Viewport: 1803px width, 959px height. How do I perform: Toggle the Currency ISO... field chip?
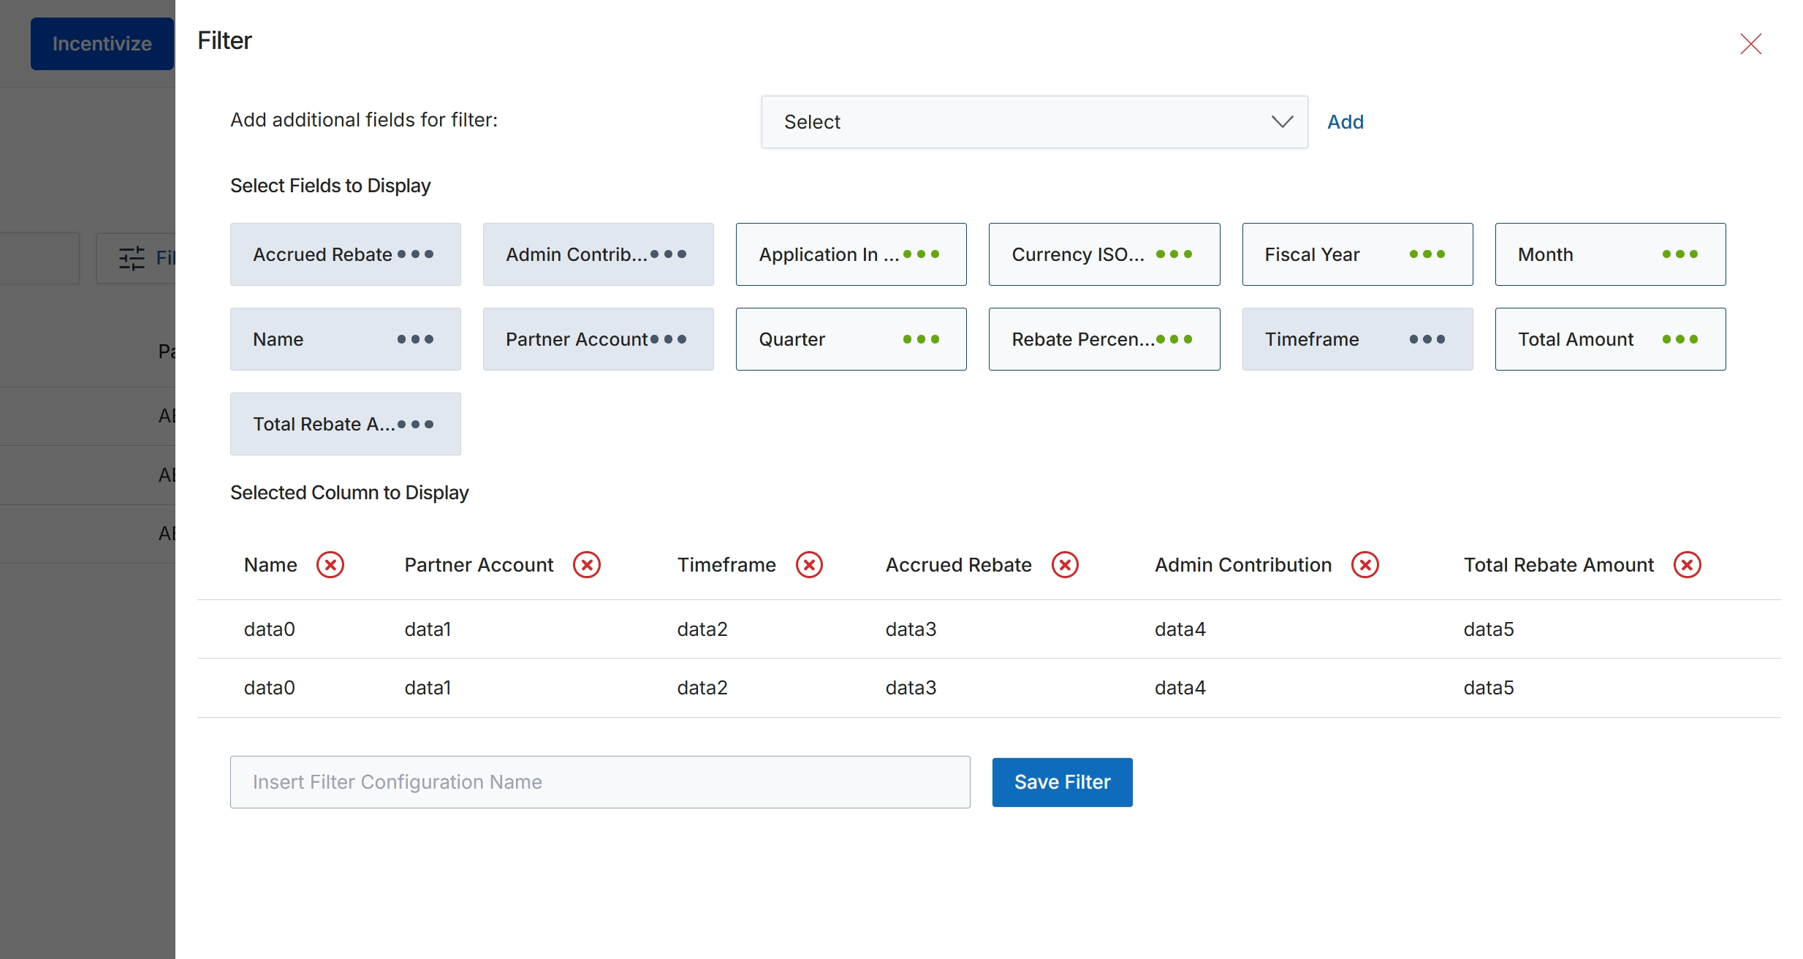[x=1104, y=254]
